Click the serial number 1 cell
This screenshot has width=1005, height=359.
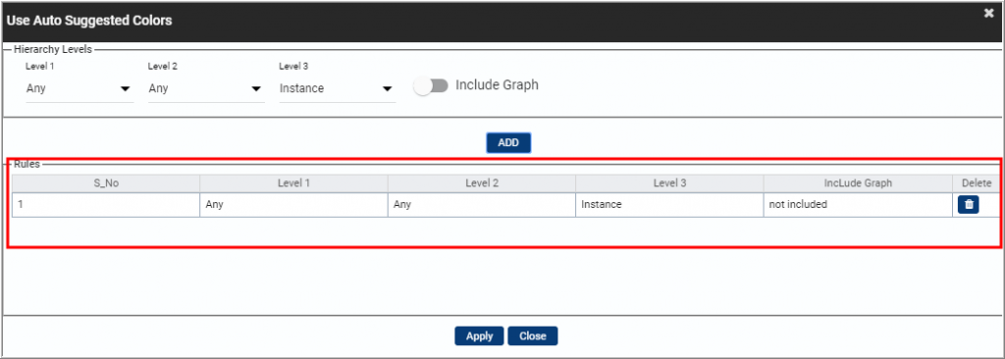(106, 205)
